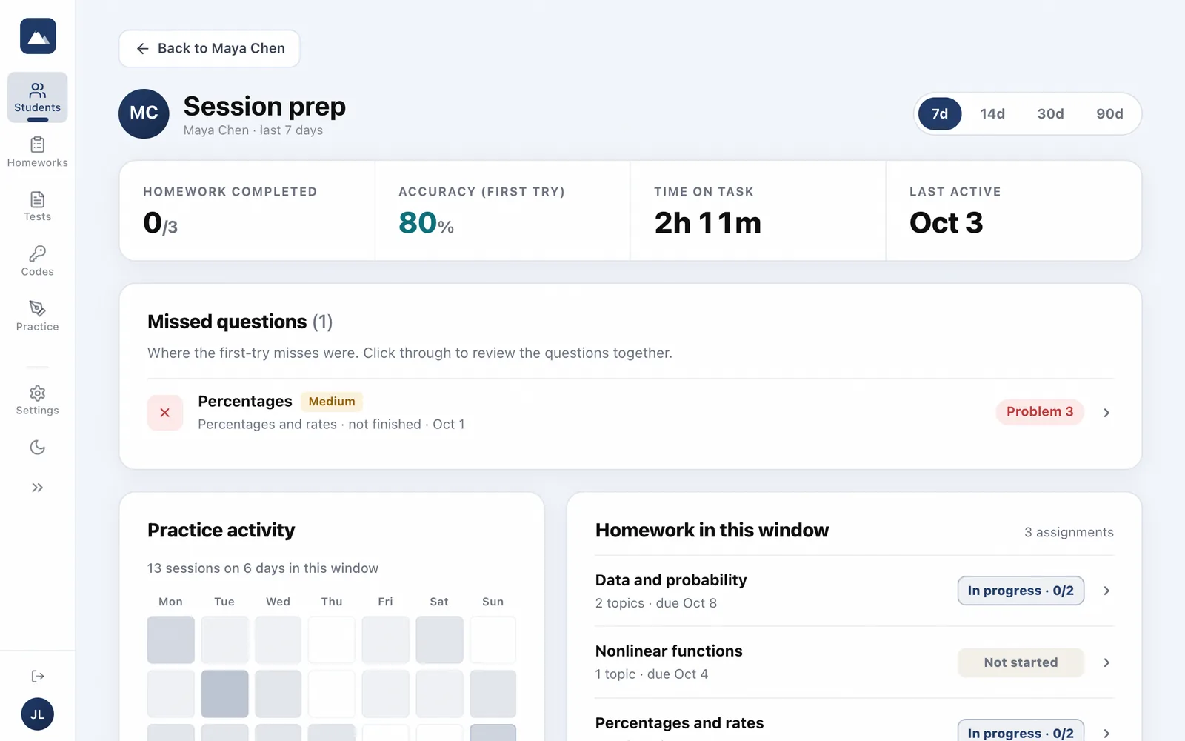Open the Codes page
1185x741 pixels.
38,262
